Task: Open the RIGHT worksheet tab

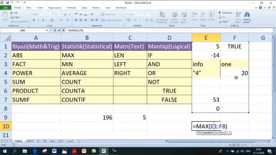Action: click(30, 141)
